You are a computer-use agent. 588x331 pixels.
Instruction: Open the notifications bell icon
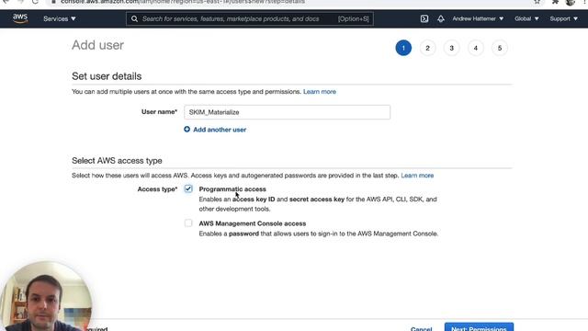coord(441,18)
